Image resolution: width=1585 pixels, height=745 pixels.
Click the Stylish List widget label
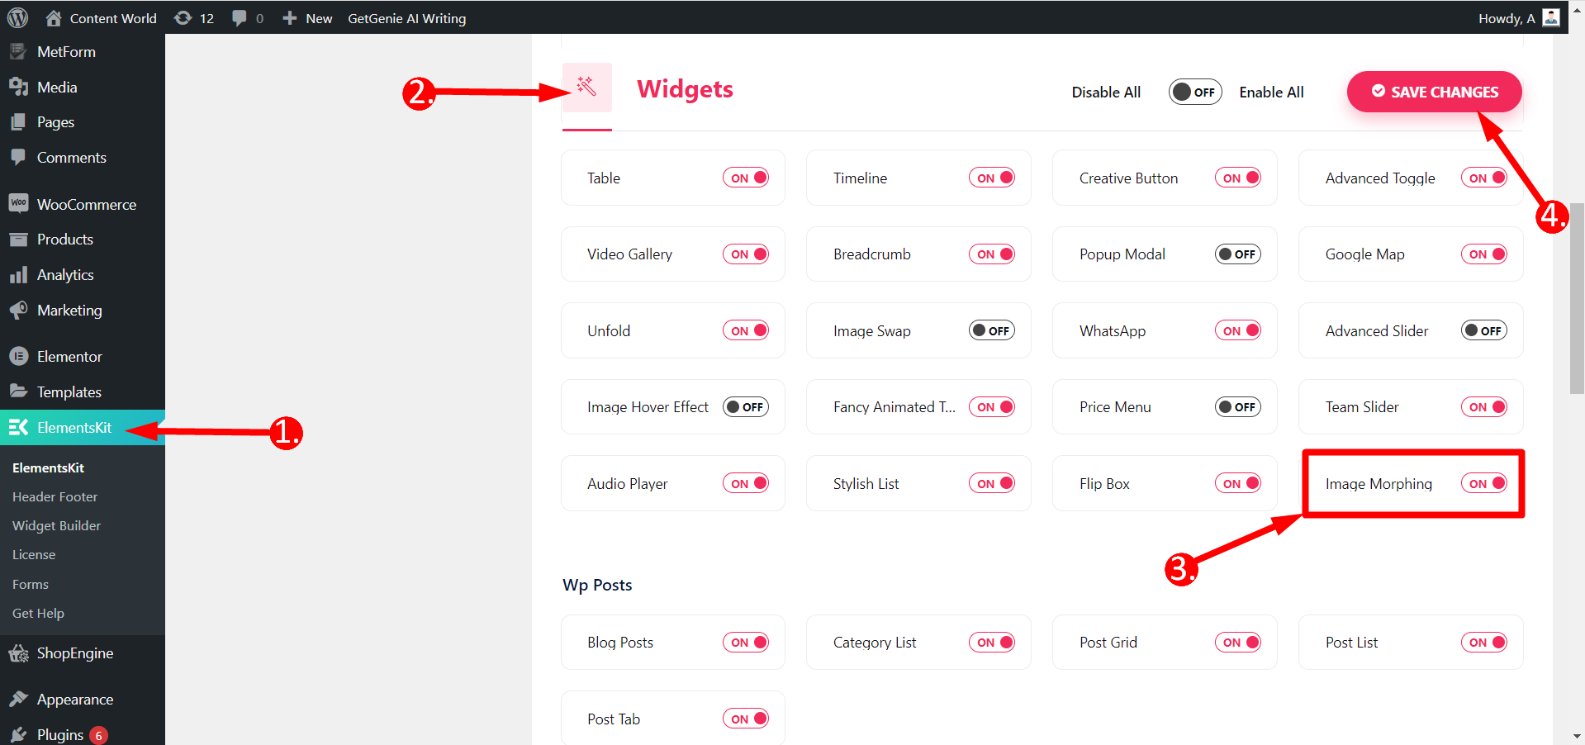point(866,483)
